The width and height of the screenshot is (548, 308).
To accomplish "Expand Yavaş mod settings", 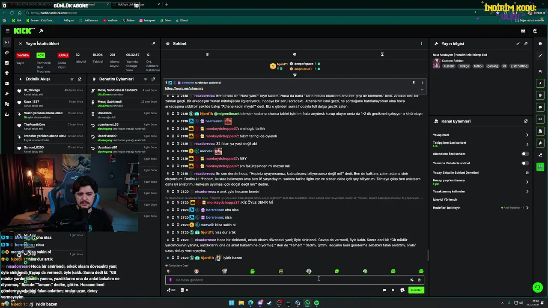I will tap(527, 135).
